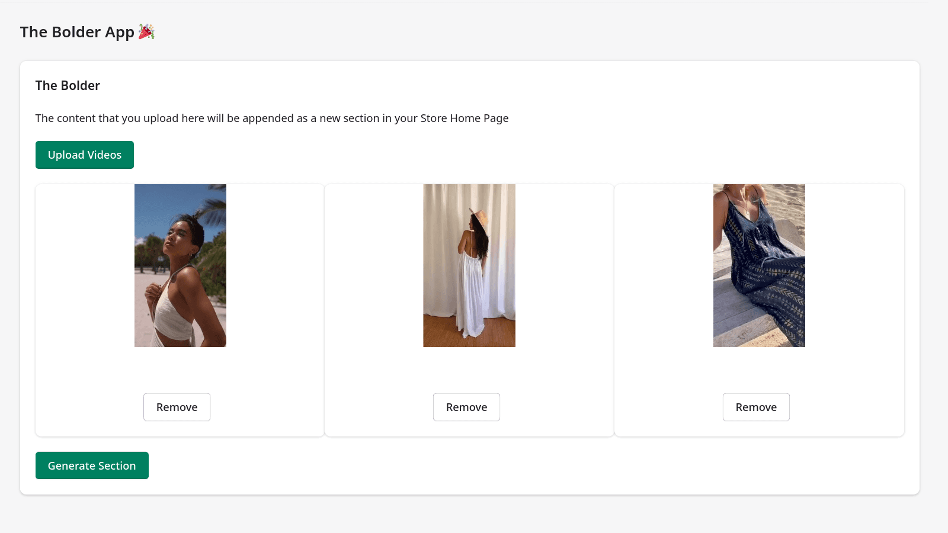The height and width of the screenshot is (533, 948).
Task: Select the beach crop-top video thumbnail
Action: click(x=180, y=265)
